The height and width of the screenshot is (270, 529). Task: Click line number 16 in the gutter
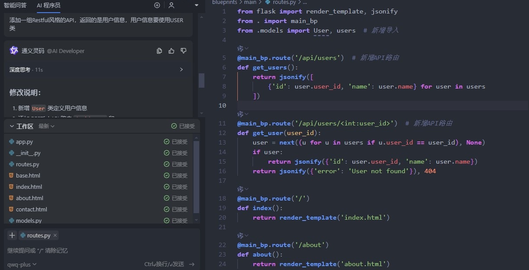223,171
